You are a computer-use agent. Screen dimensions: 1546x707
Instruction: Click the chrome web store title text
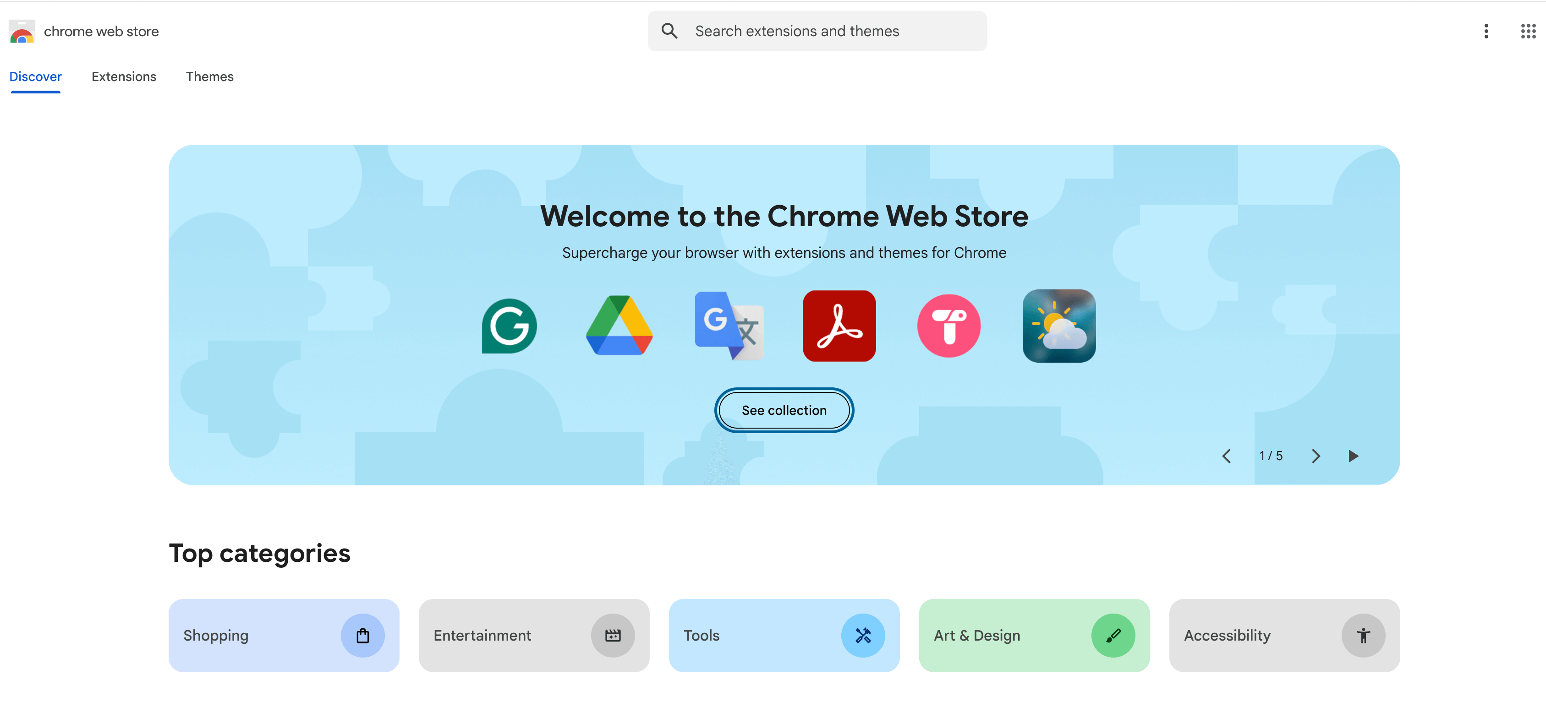coord(101,31)
